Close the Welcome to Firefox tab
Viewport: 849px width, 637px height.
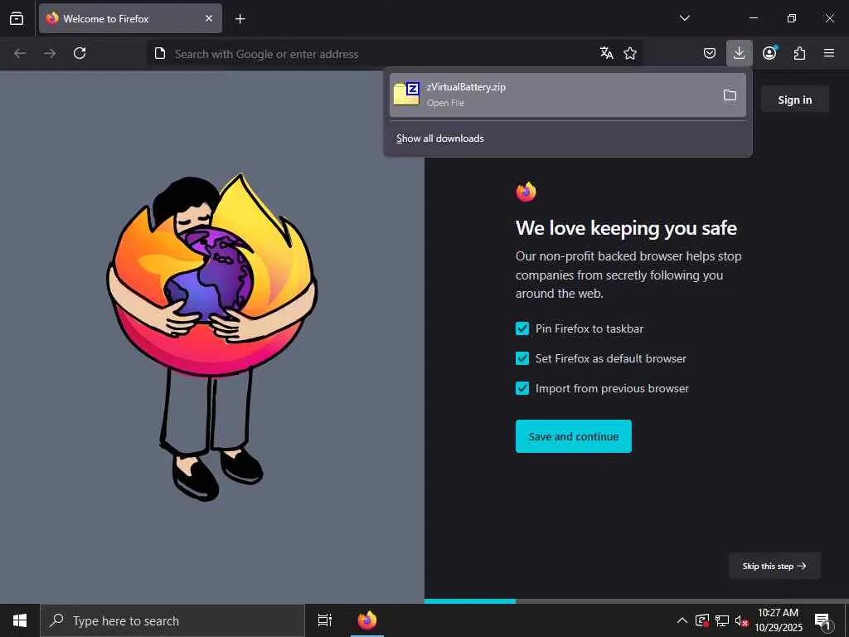(x=209, y=18)
